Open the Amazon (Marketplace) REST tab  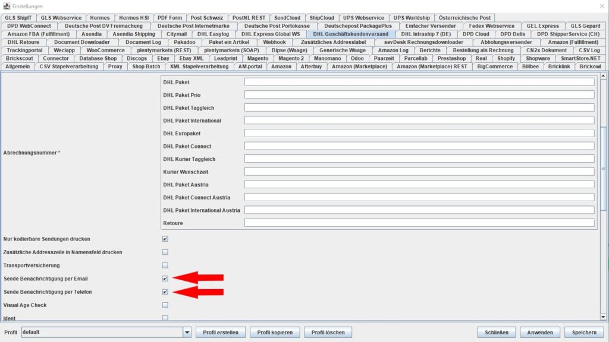pos(432,66)
